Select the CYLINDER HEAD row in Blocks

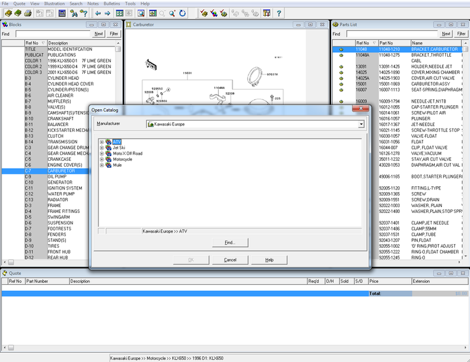coord(59,78)
